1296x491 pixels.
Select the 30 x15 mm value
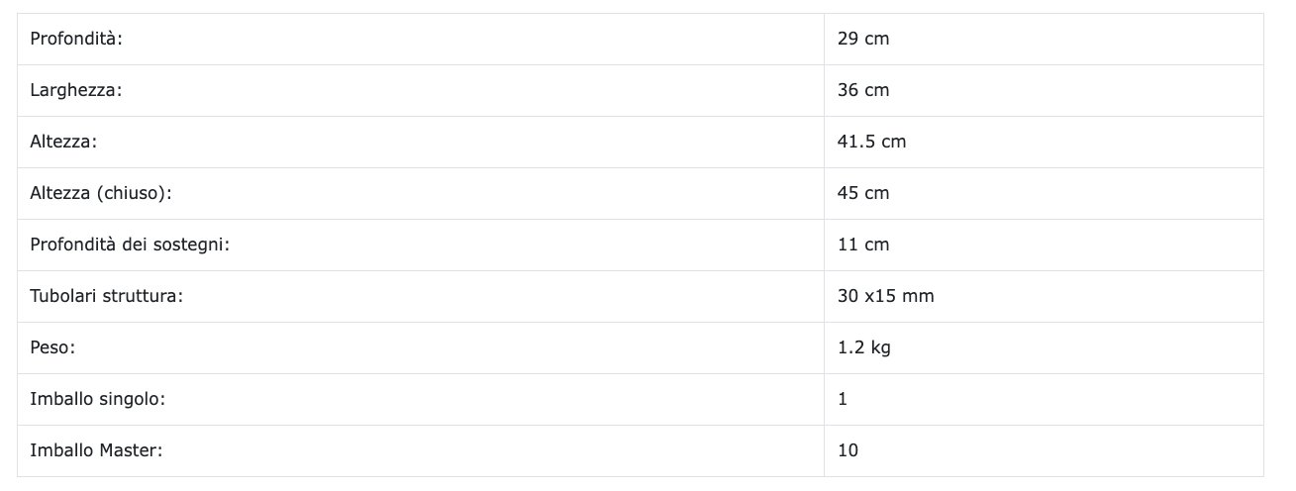[885, 296]
